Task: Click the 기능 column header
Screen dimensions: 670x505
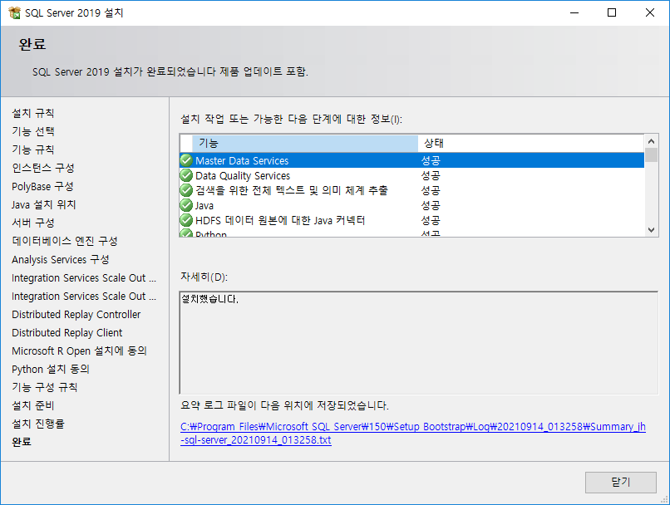Action: click(305, 144)
